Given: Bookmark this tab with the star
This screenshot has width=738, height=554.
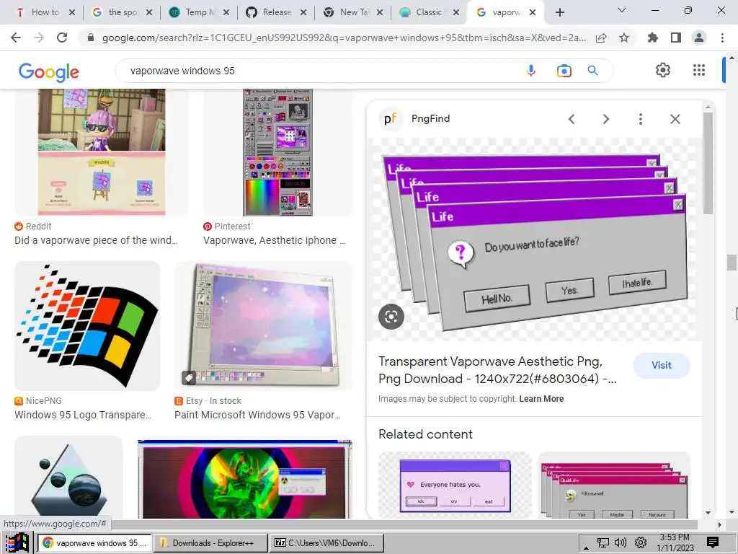Looking at the screenshot, I should tap(624, 38).
